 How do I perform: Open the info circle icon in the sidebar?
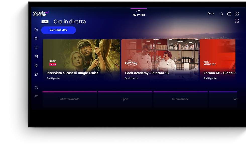pos(36,88)
